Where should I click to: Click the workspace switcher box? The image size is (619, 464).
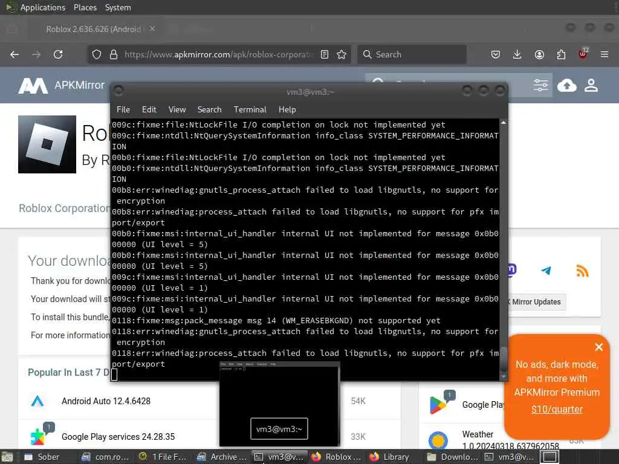pyautogui.click(x=549, y=457)
